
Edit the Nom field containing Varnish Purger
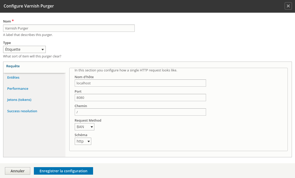pos(69,28)
